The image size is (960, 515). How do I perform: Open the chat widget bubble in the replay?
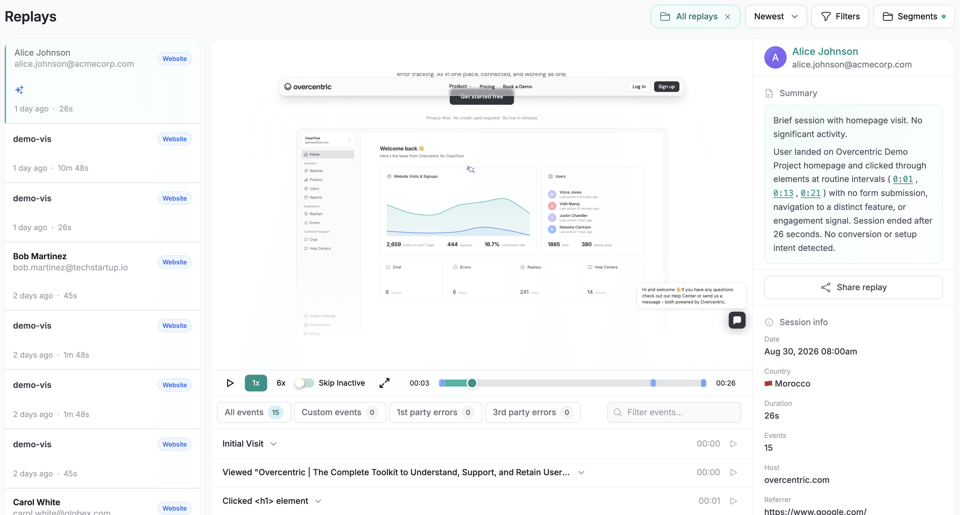coord(737,320)
